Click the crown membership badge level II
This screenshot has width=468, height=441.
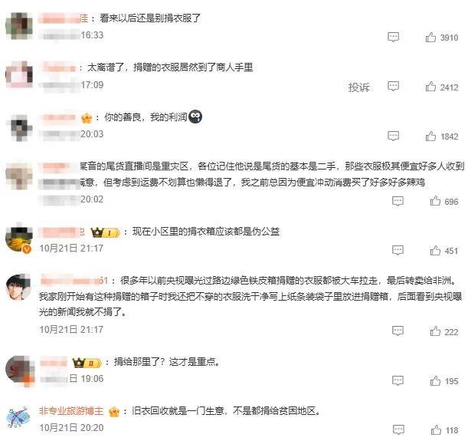pos(87,363)
